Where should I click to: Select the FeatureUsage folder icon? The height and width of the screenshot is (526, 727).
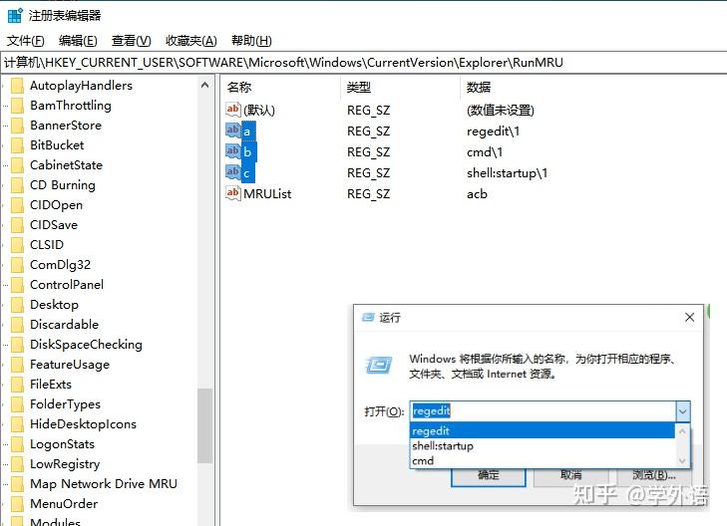17,365
